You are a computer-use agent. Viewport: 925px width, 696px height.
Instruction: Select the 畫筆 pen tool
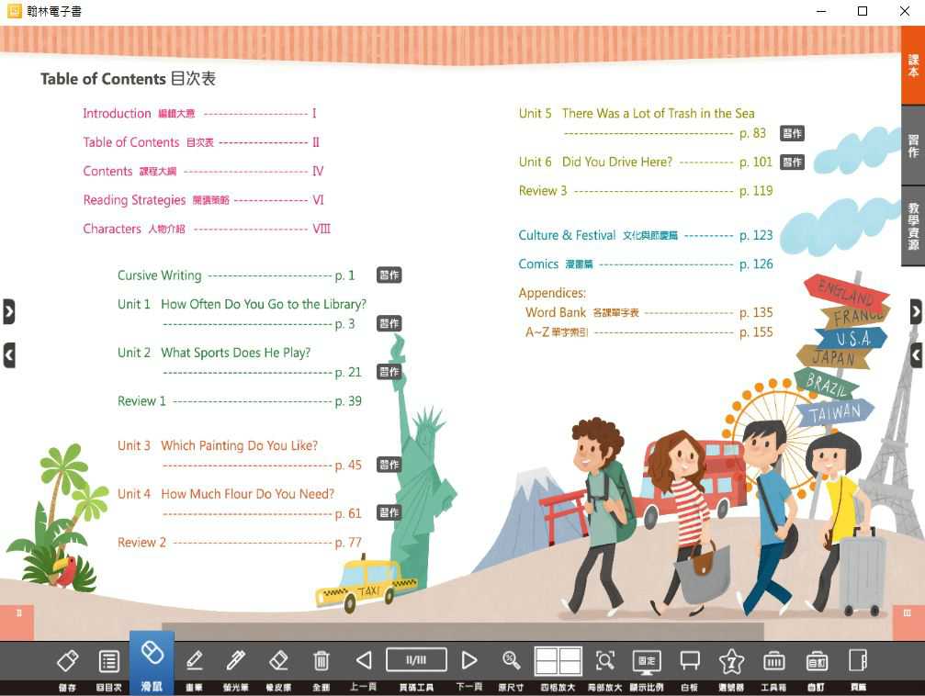[194, 660]
